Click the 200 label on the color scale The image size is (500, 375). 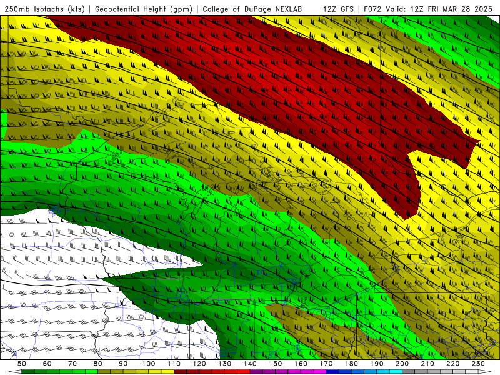point(402,364)
